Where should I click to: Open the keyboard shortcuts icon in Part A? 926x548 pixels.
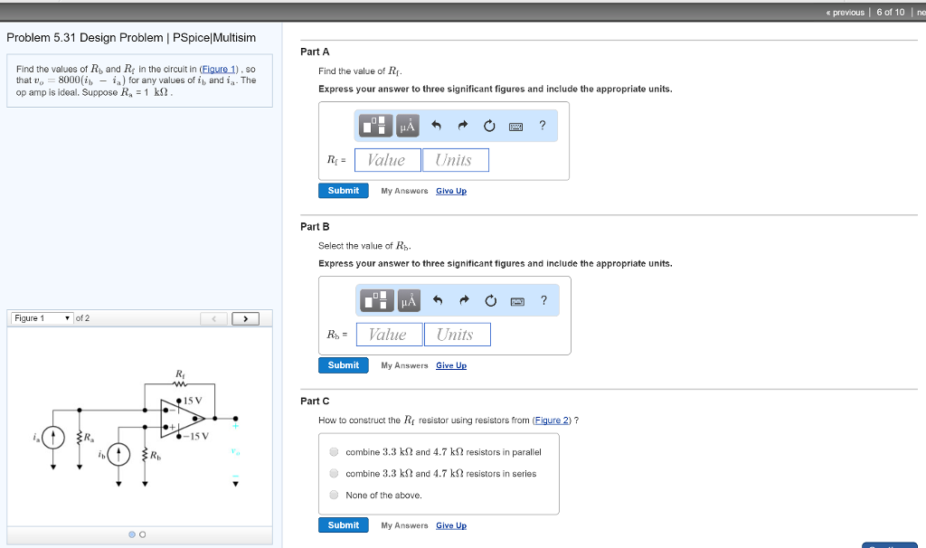516,126
